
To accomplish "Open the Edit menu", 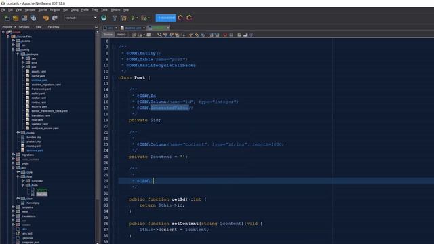I will coord(10,10).
